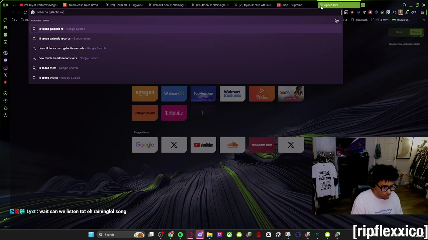The width and height of the screenshot is (428, 240).
Task: Open the Walmart speed dial tile
Action: pyautogui.click(x=174, y=94)
